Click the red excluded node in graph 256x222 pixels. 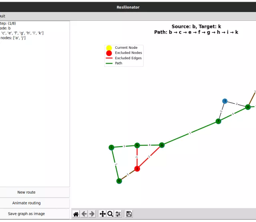click(137, 169)
